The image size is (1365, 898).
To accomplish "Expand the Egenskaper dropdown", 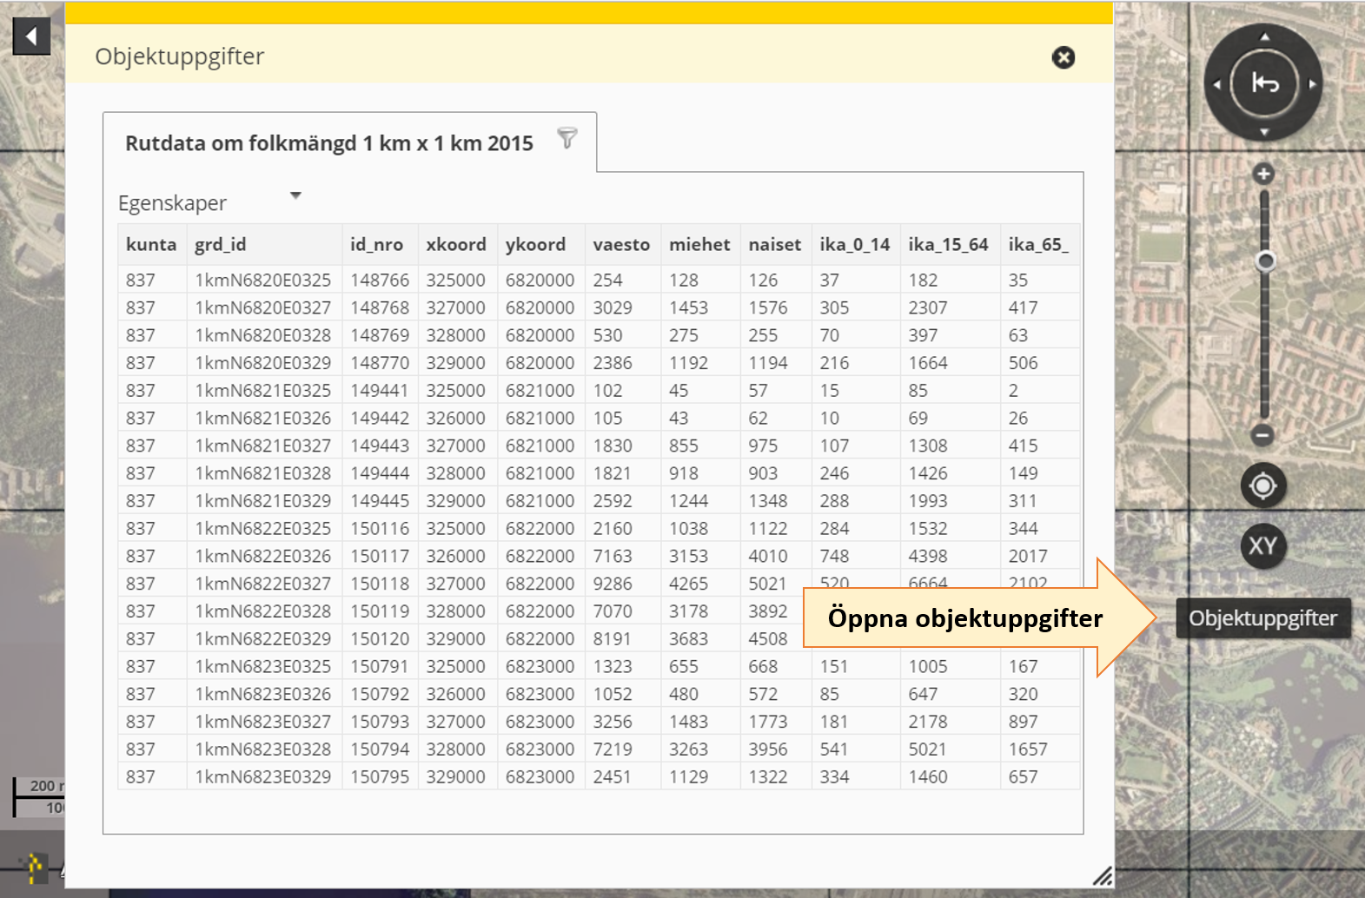I will pyautogui.click(x=295, y=196).
